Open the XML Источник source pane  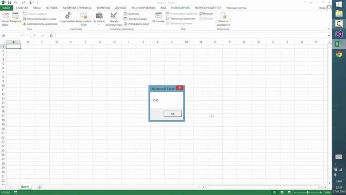pyautogui.click(x=158, y=18)
